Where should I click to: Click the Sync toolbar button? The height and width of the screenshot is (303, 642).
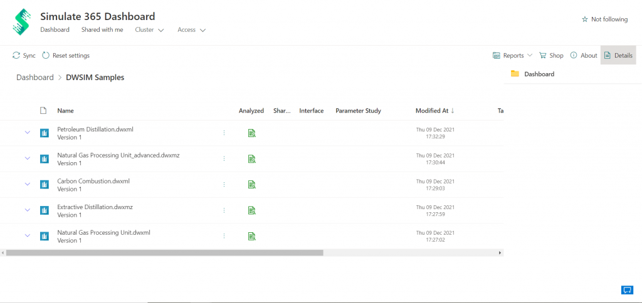click(24, 56)
